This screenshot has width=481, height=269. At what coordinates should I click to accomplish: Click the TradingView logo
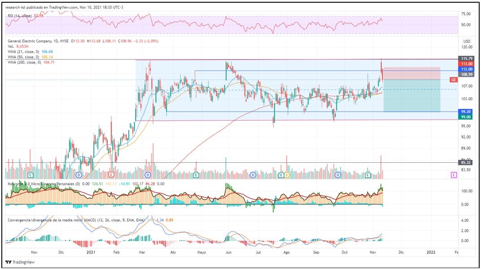pos(20,262)
